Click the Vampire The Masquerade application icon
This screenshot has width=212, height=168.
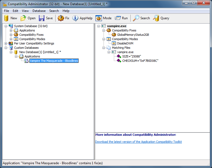tap(26, 61)
